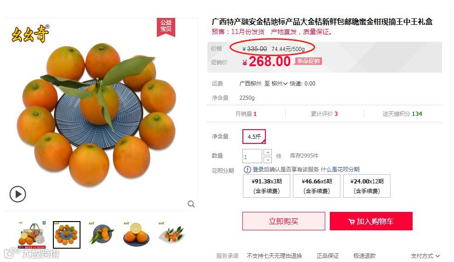454x262 pixels.
Task: Click the 立即购买 buy now button
Action: point(283,221)
